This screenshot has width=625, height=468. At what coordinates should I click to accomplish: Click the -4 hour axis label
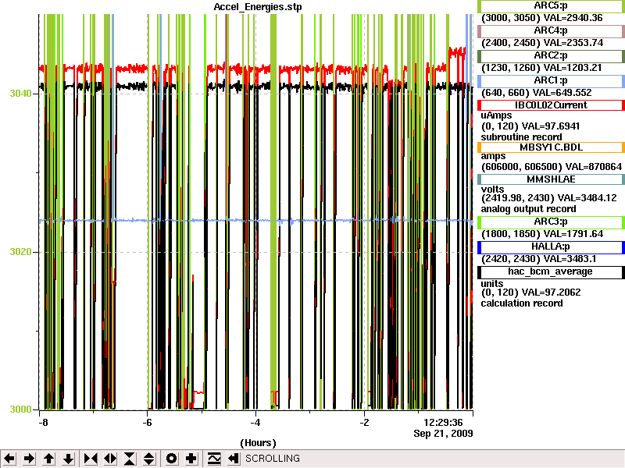click(x=255, y=423)
